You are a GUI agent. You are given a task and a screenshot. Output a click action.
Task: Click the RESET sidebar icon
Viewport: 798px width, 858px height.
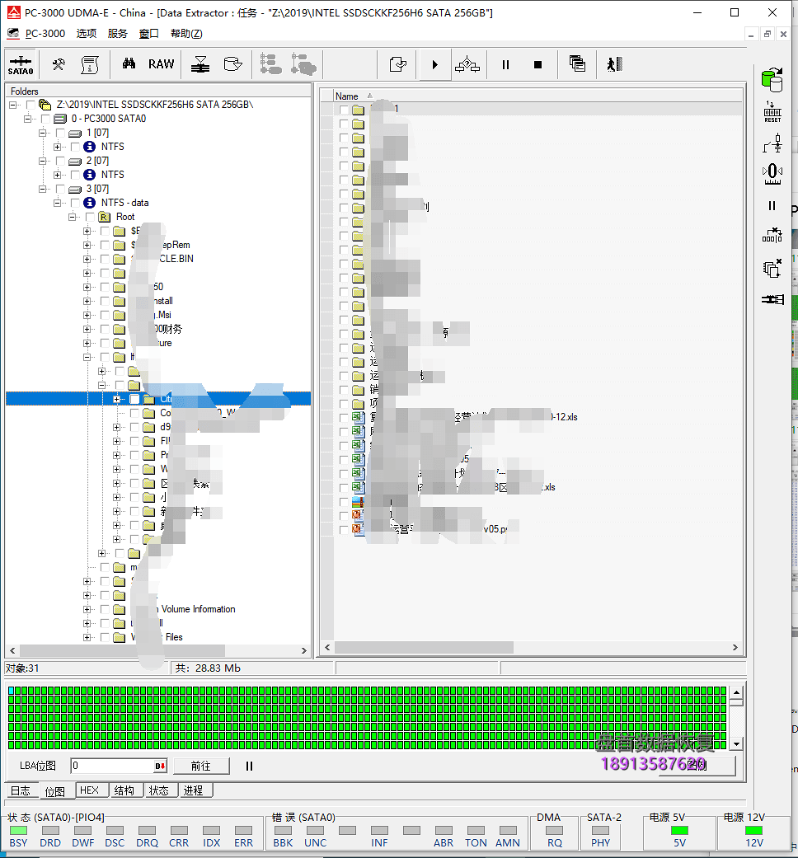[772, 111]
